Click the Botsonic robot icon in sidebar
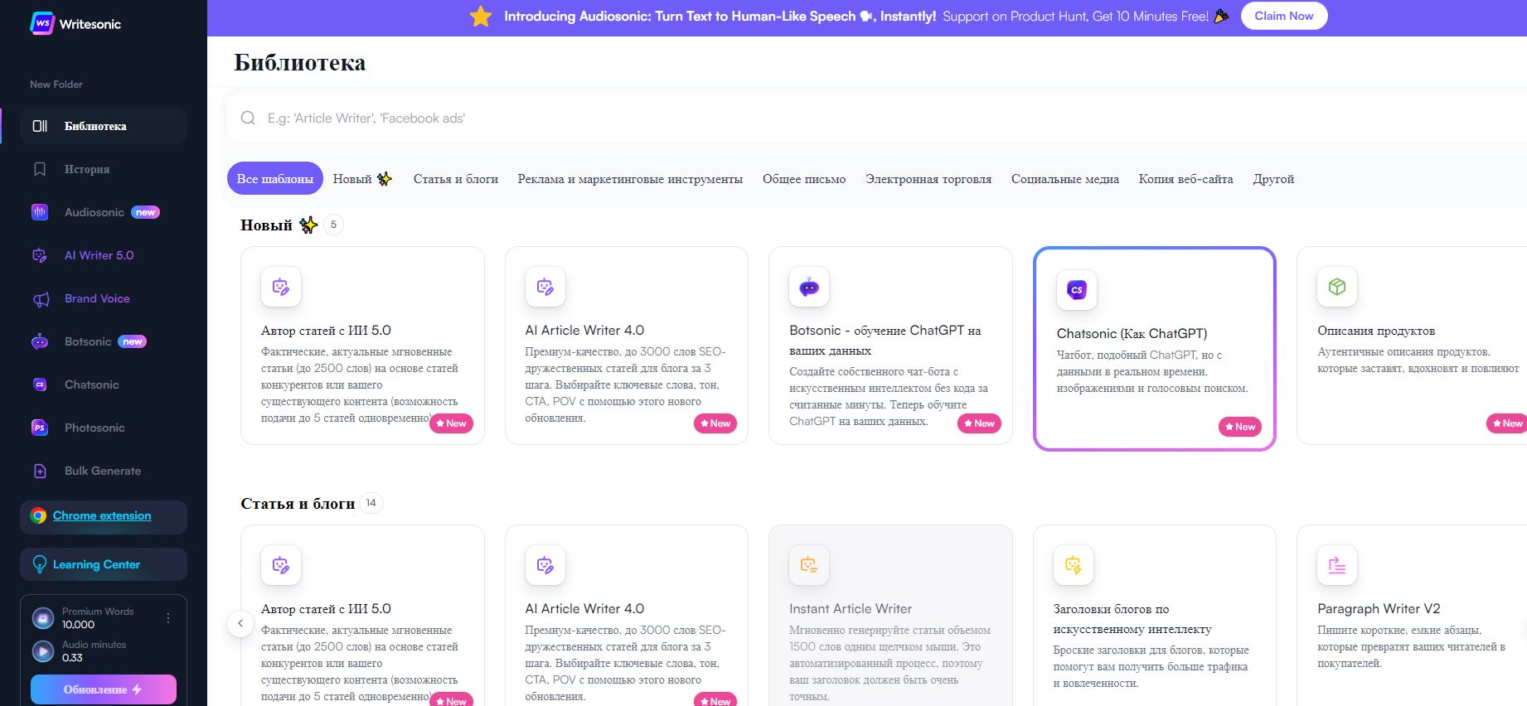Screen dimensions: 1527x706 point(40,341)
